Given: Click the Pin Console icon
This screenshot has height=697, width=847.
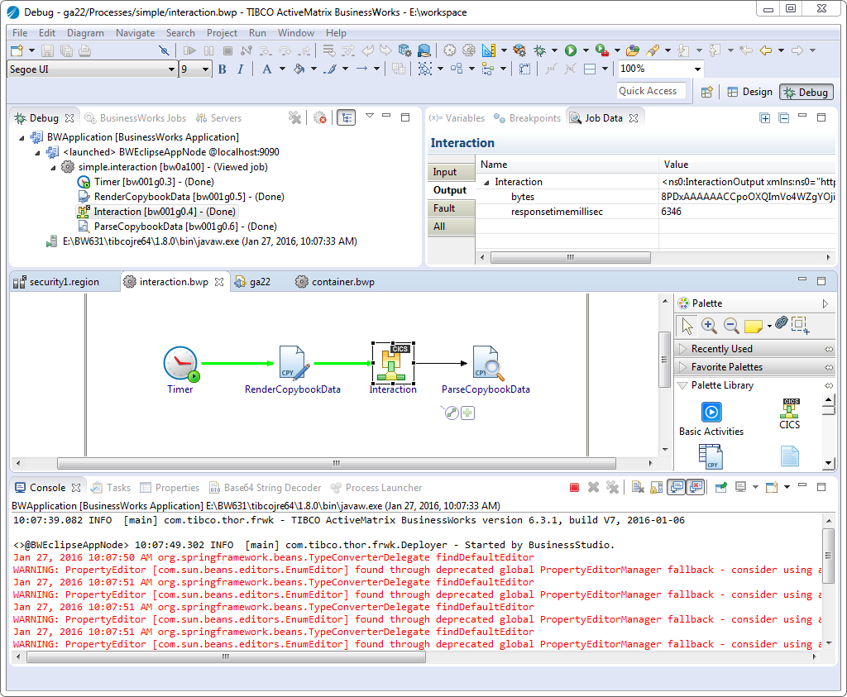Looking at the screenshot, I should 720,488.
